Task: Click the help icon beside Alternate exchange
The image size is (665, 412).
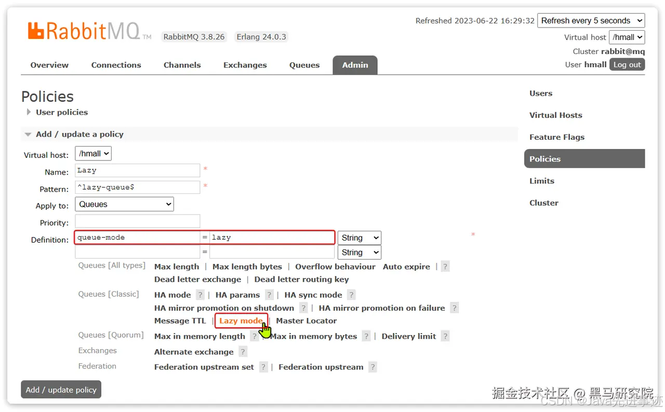Action: click(x=242, y=352)
